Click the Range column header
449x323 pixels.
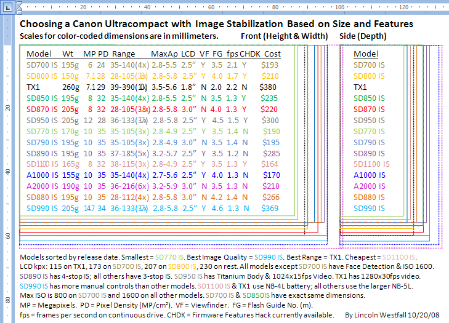[x=123, y=54]
